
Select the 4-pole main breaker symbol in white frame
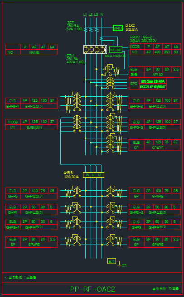tap(94, 50)
